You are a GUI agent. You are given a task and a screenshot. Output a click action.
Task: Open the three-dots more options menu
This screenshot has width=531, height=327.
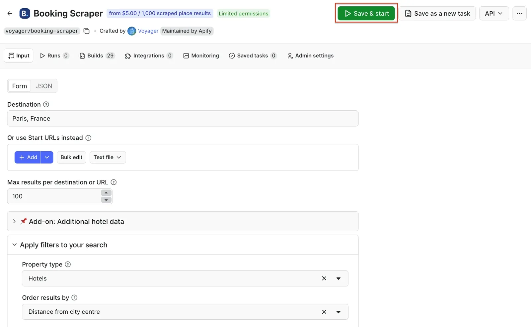pyautogui.click(x=519, y=13)
